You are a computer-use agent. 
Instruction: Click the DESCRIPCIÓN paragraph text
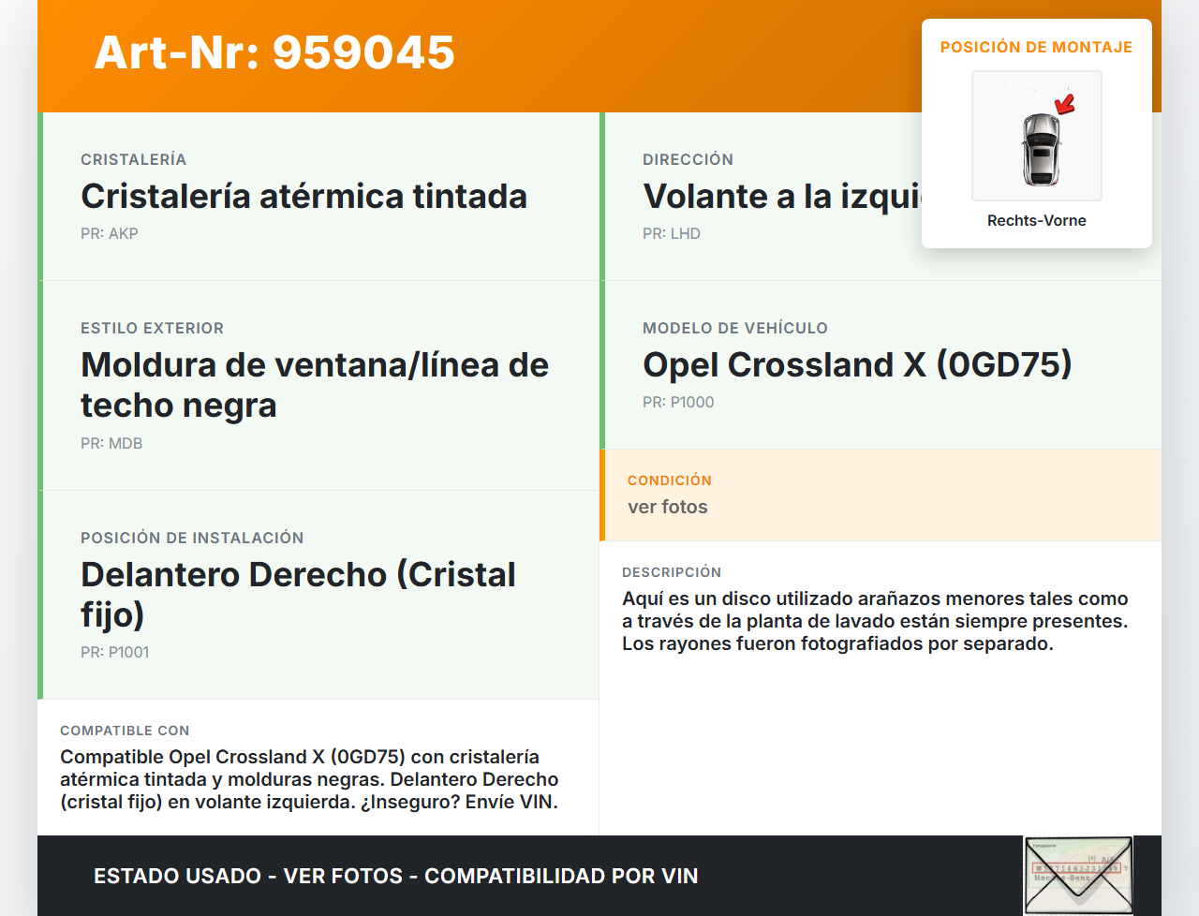pos(875,621)
